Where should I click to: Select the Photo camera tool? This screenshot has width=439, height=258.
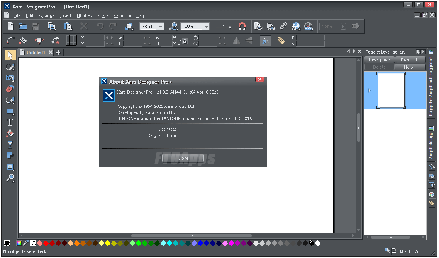10,78
